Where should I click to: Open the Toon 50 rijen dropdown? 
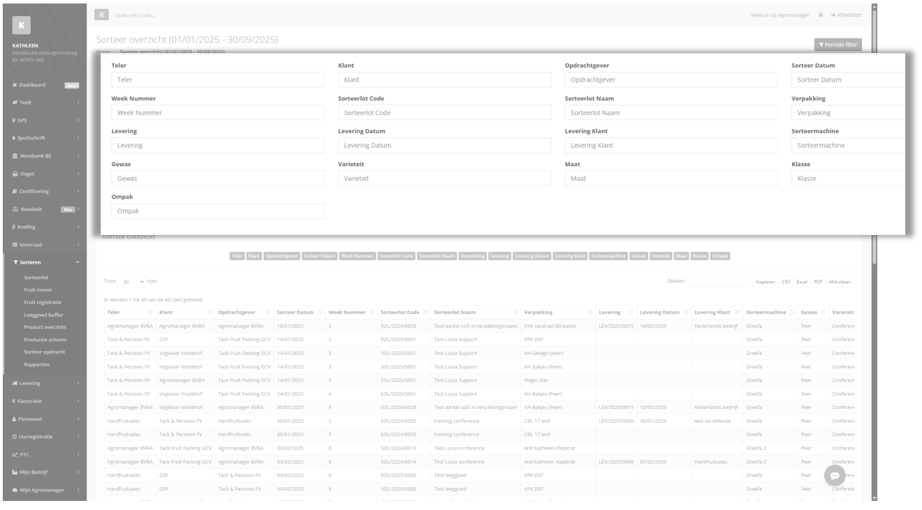tap(132, 281)
